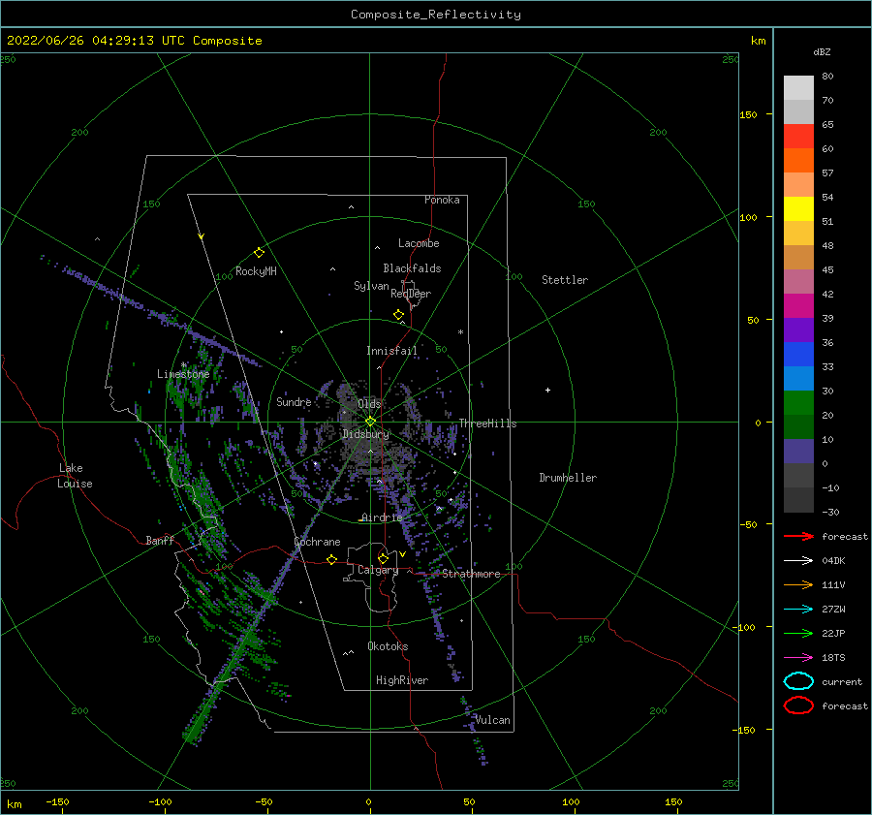The image size is (872, 815).
Task: Click the white plus marker east of ThreeHills
Action: pos(547,390)
